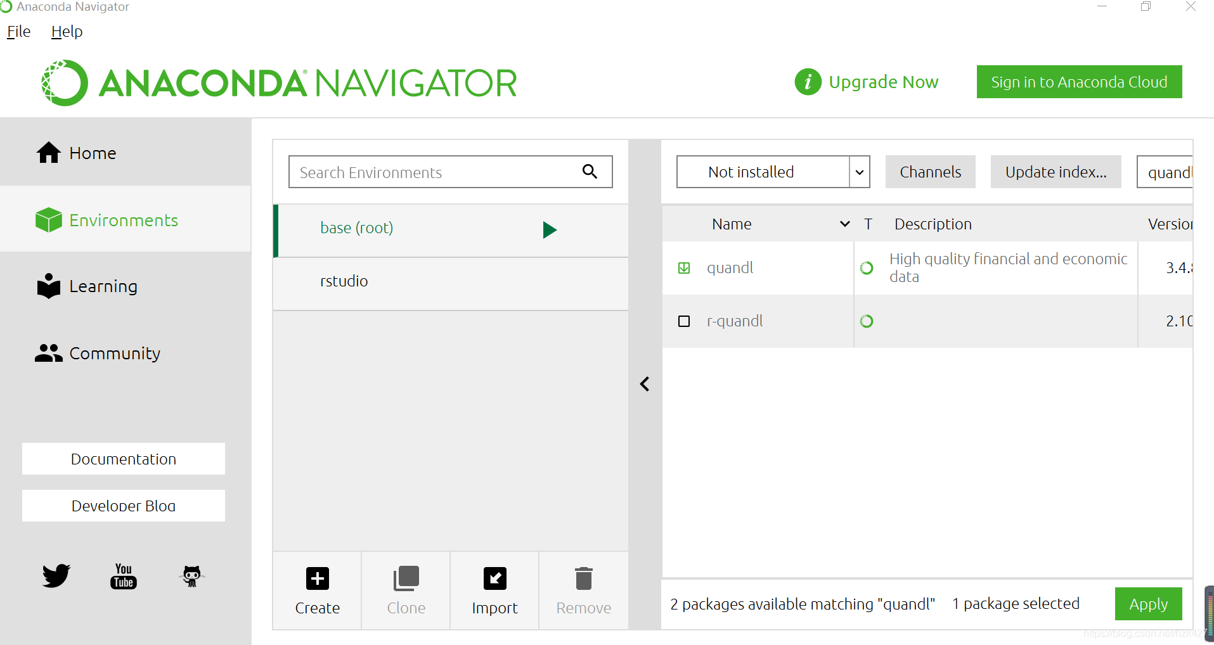Click the Home house icon
Image resolution: width=1214 pixels, height=645 pixels.
tap(49, 152)
